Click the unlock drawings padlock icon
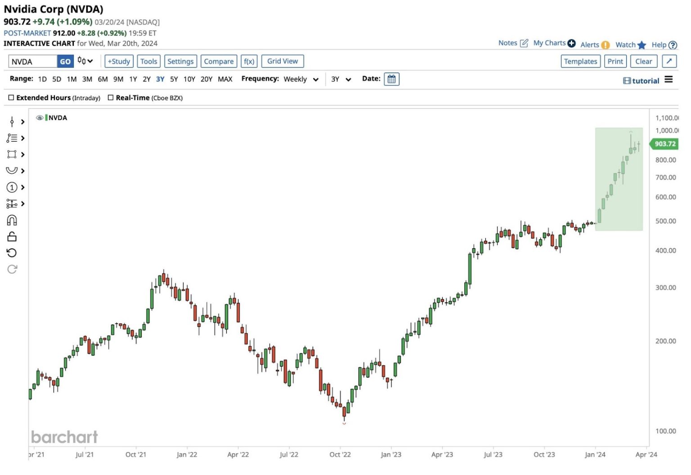 tap(12, 237)
